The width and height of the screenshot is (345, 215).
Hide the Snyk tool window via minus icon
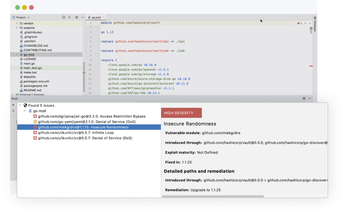click(310, 99)
